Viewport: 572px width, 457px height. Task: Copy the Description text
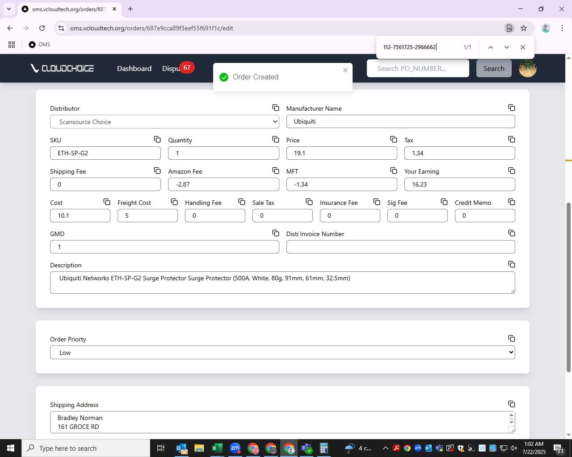512,264
